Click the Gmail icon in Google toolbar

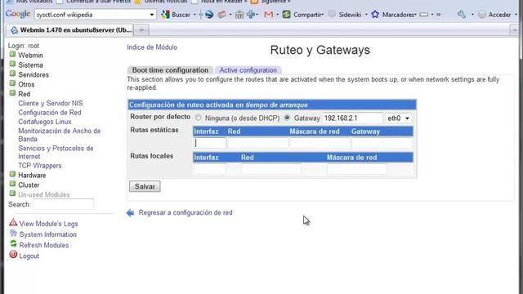tap(269, 15)
